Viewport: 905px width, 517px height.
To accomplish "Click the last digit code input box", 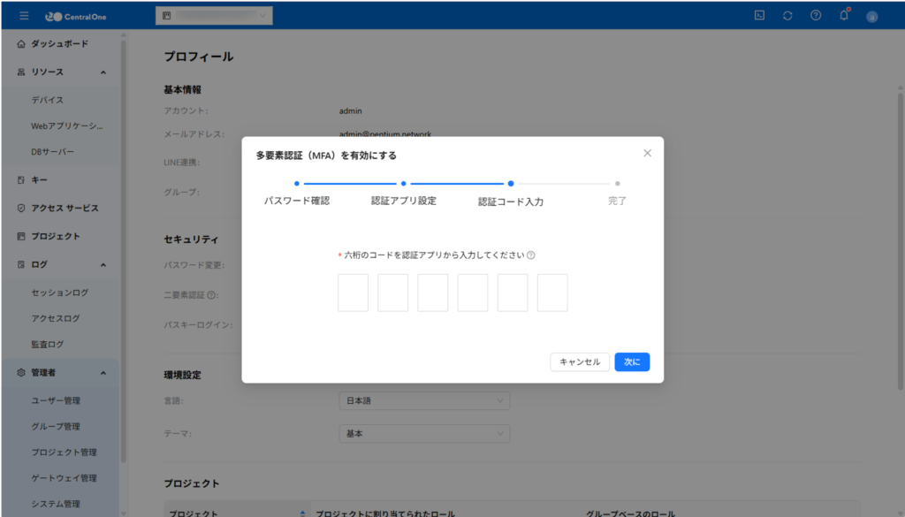I will tap(552, 293).
